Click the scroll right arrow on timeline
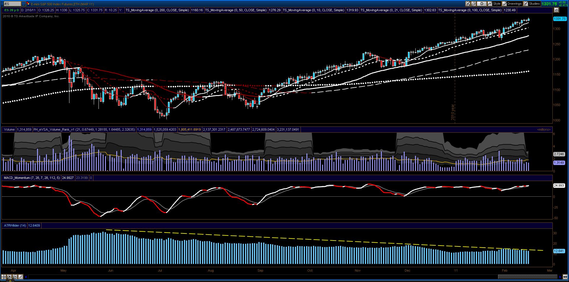569x282 pixels. click(x=560, y=277)
